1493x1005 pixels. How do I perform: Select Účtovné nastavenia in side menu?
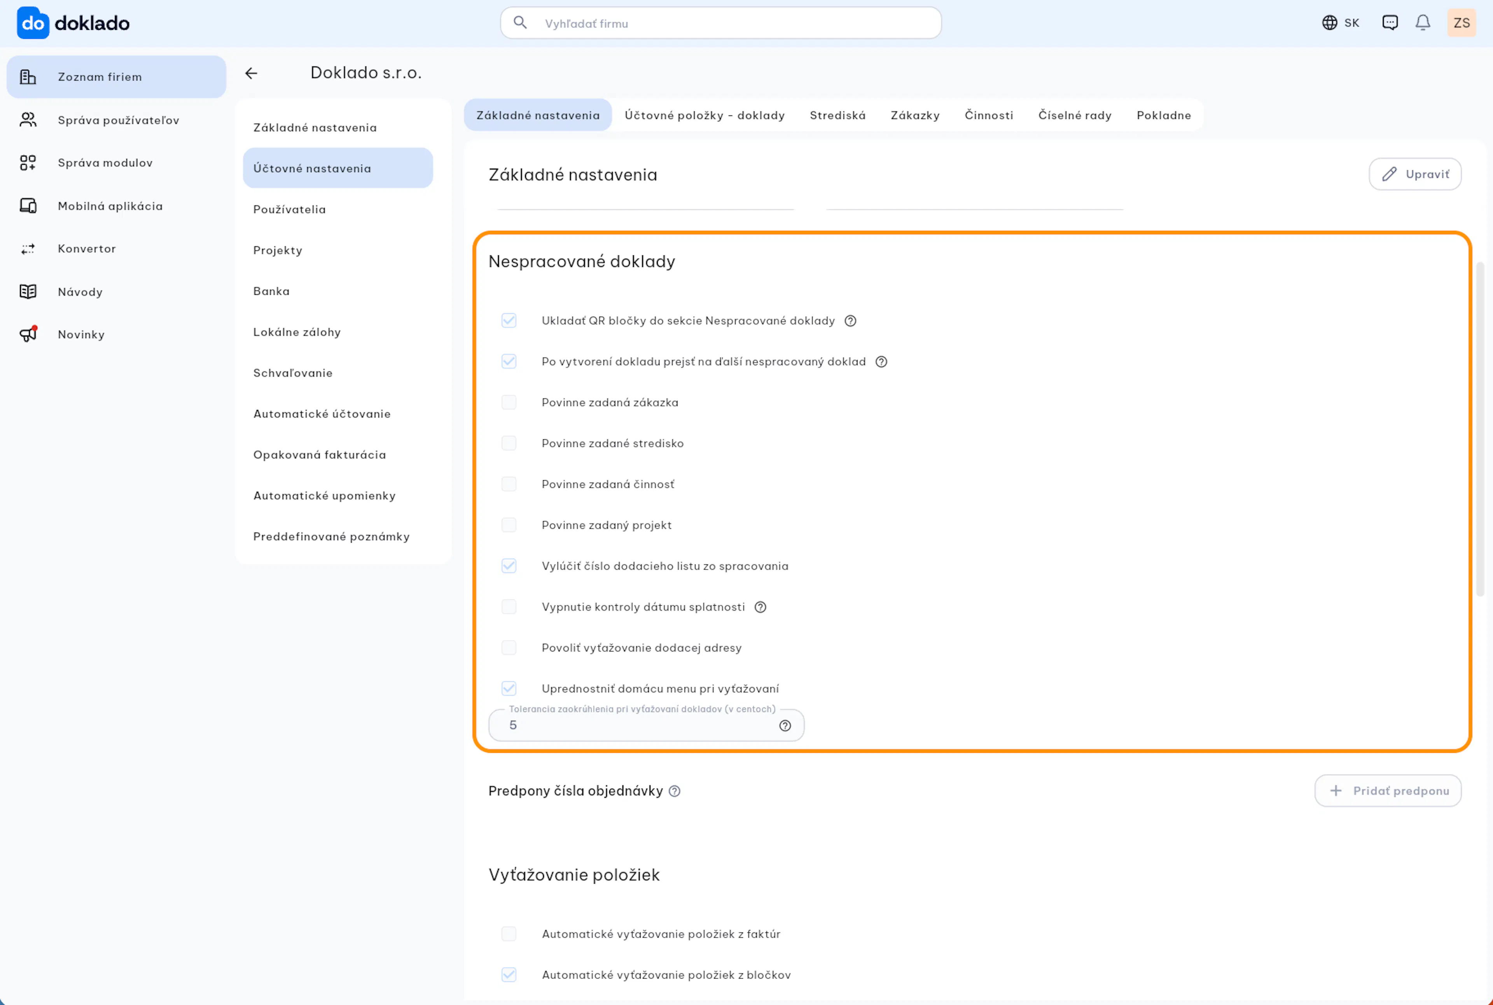[338, 169]
